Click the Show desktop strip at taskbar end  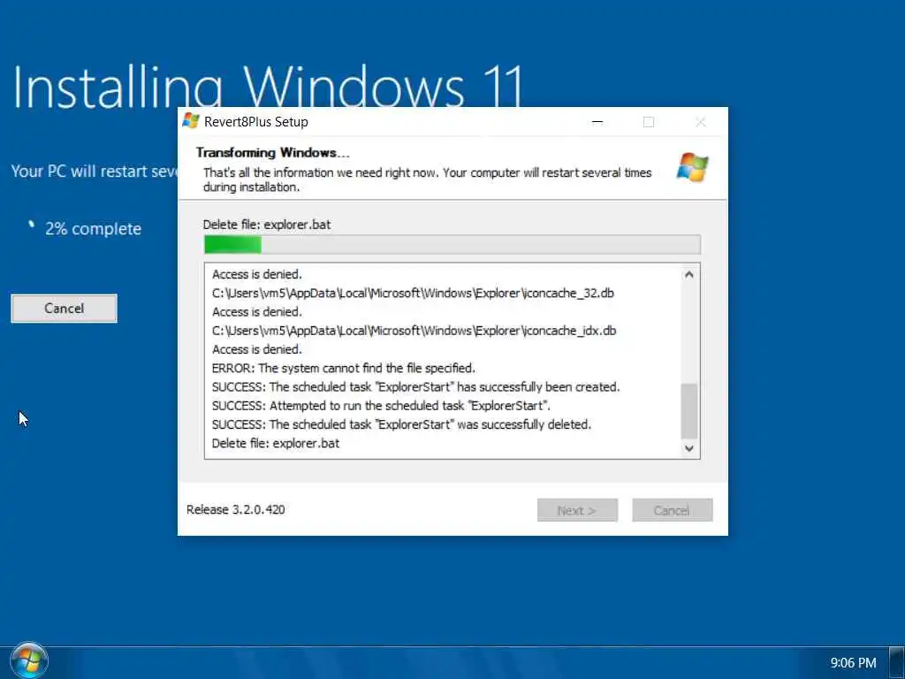(x=897, y=663)
